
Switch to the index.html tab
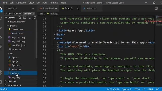[x=48, y=8]
